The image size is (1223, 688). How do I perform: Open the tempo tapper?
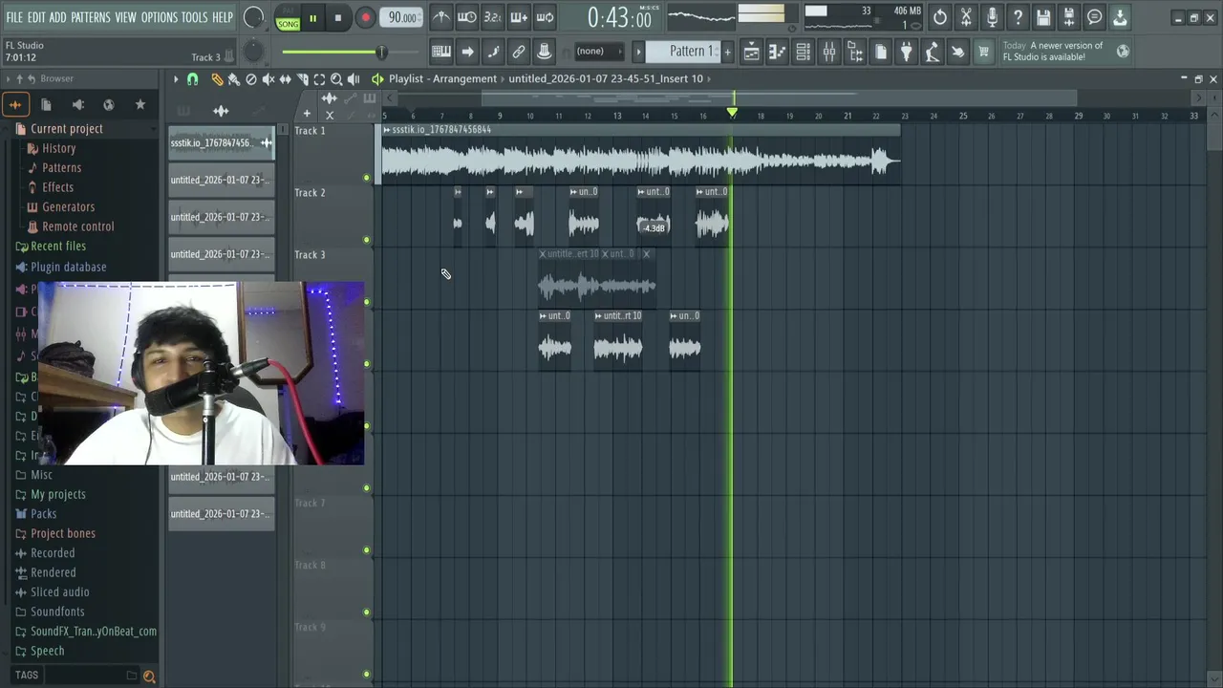point(932,52)
